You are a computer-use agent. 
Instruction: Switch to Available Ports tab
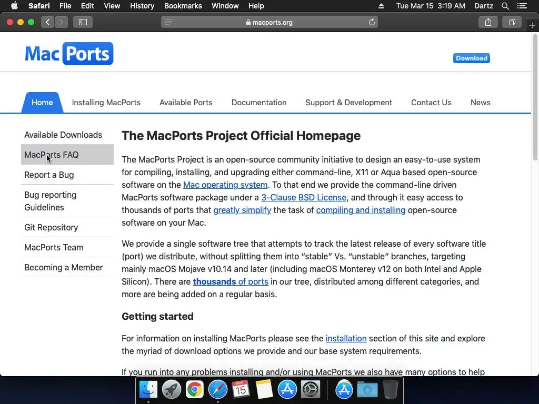point(186,103)
